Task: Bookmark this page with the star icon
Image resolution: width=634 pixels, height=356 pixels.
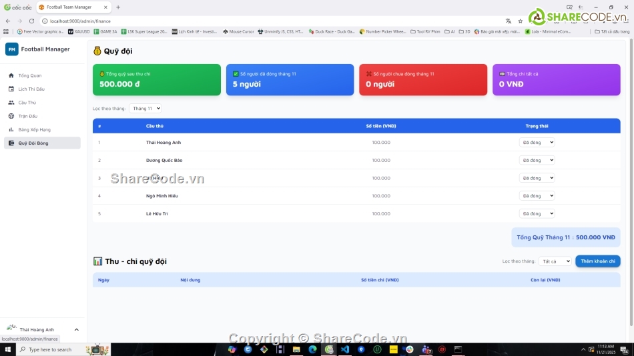Action: [520, 21]
